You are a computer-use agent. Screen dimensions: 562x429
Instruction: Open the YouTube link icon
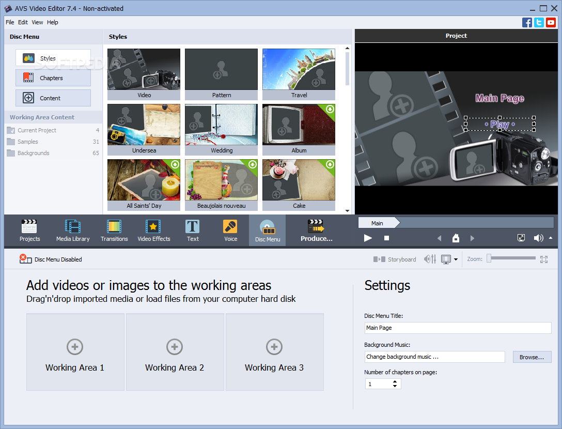[x=551, y=22]
